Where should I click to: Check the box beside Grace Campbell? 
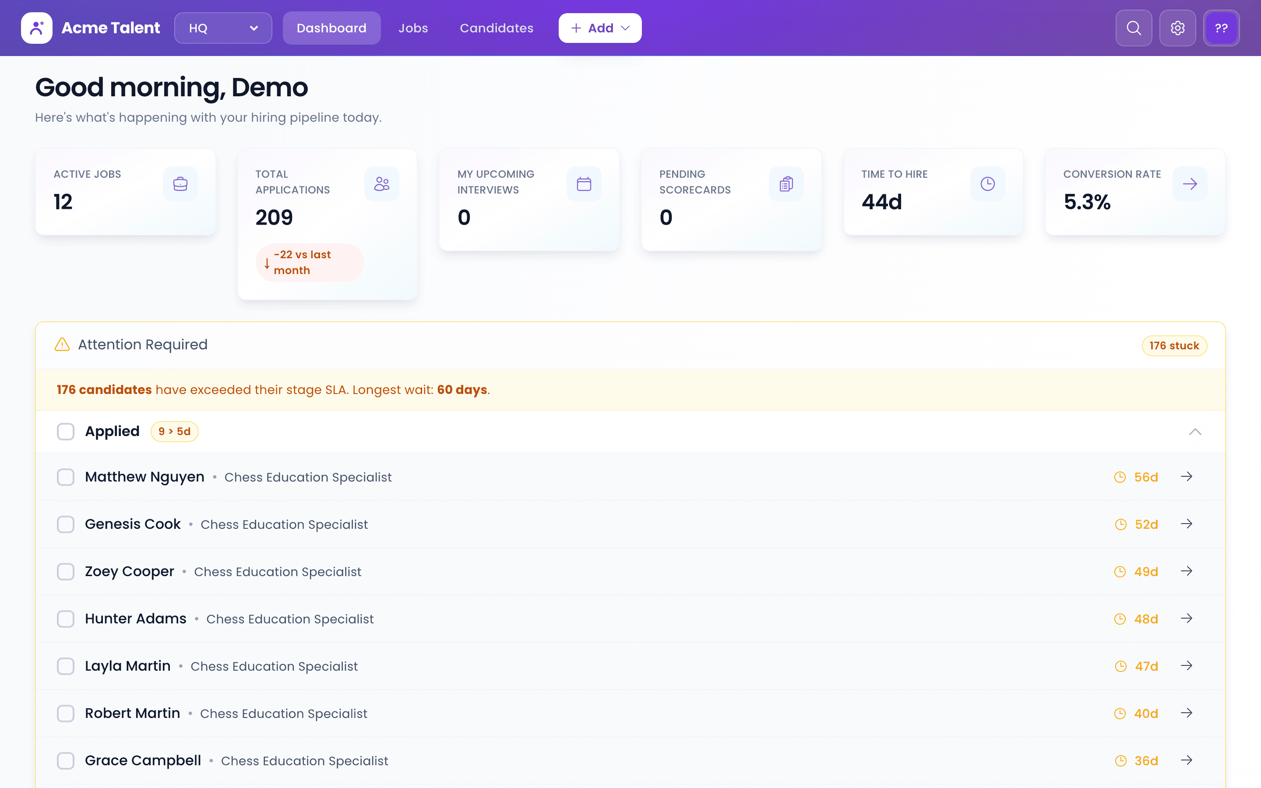(x=66, y=760)
